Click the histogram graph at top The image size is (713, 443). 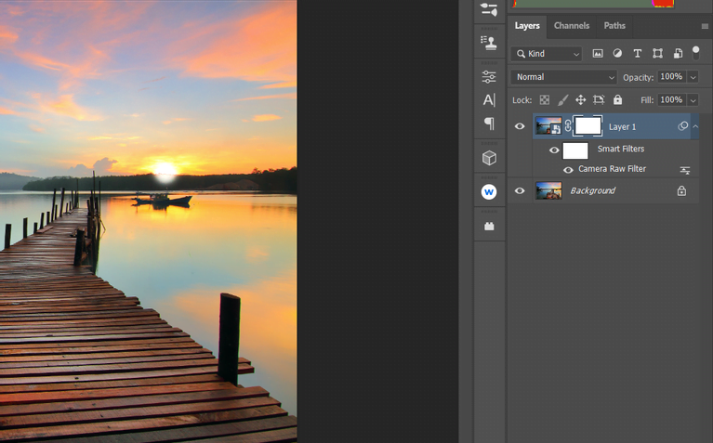point(593,4)
